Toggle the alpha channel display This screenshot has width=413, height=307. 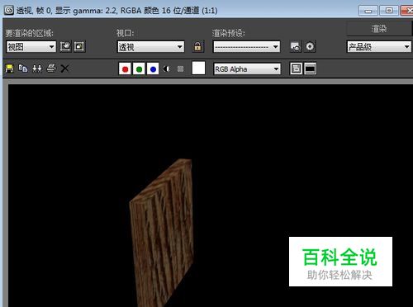coord(166,68)
